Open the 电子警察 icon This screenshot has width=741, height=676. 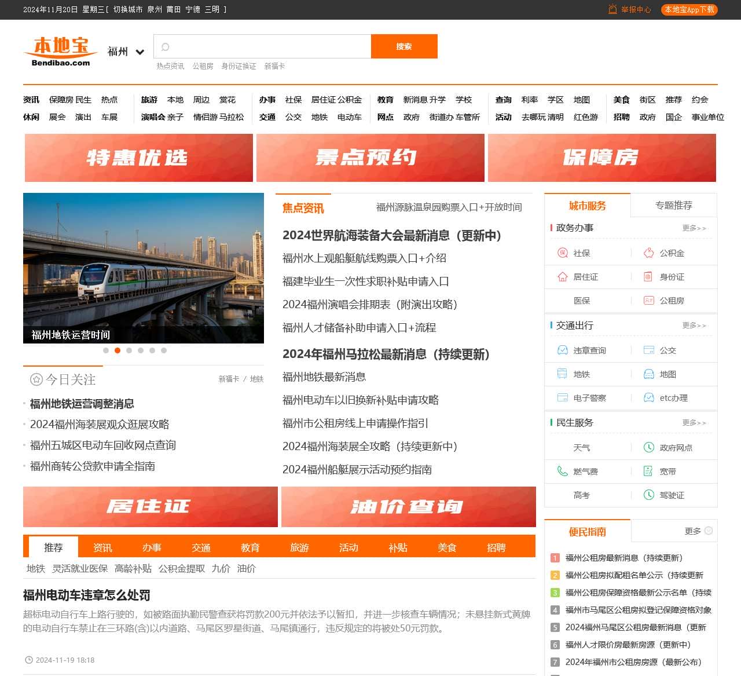point(562,397)
